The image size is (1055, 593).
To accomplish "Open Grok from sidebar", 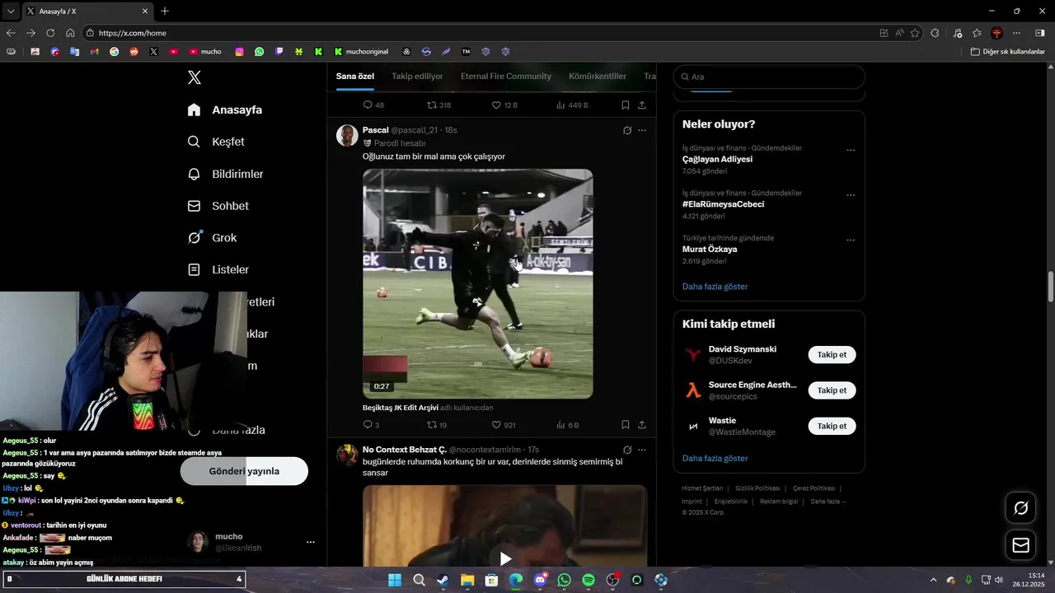I will pyautogui.click(x=212, y=238).
